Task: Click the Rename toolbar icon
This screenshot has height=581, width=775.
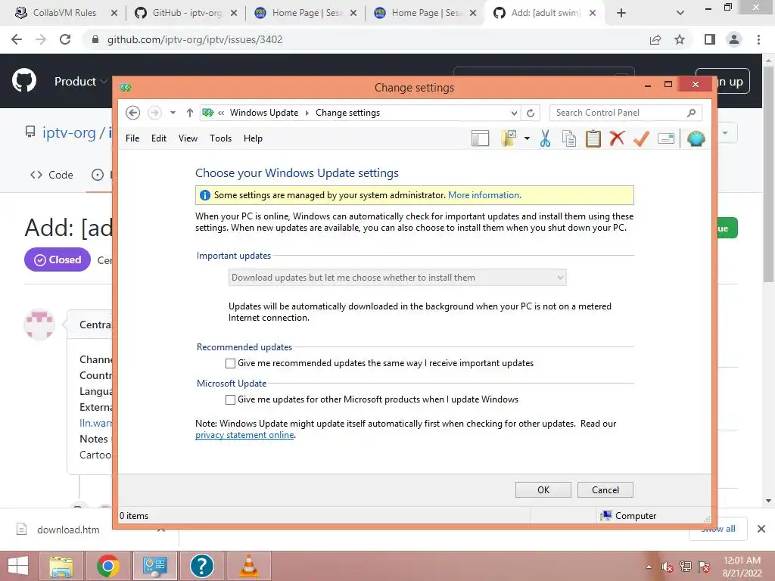Action: 666,139
